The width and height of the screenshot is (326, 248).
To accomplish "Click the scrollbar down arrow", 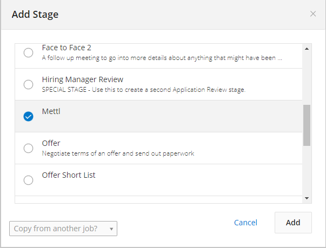I will coord(307,198).
